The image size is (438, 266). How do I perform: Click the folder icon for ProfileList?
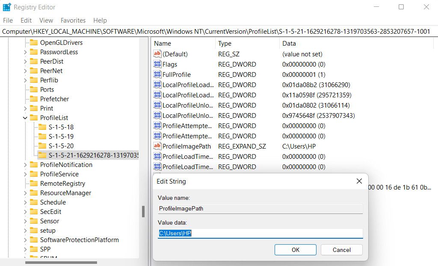click(x=33, y=117)
